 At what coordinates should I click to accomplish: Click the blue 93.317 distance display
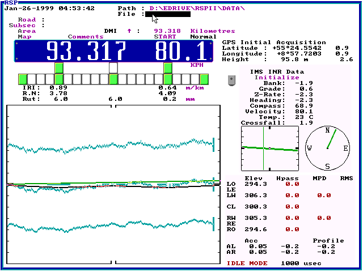pos(86,52)
